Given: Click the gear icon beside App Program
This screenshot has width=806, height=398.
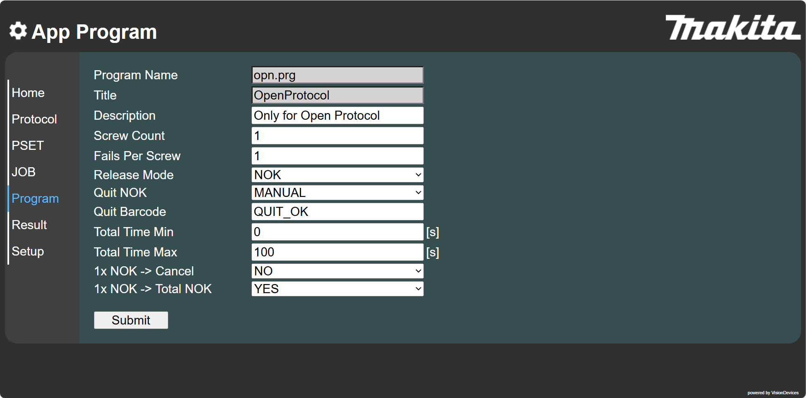Looking at the screenshot, I should click(18, 31).
